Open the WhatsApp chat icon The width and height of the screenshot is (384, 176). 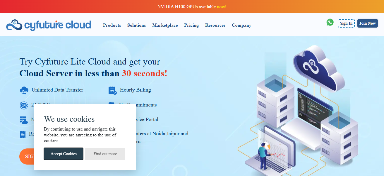(x=330, y=22)
